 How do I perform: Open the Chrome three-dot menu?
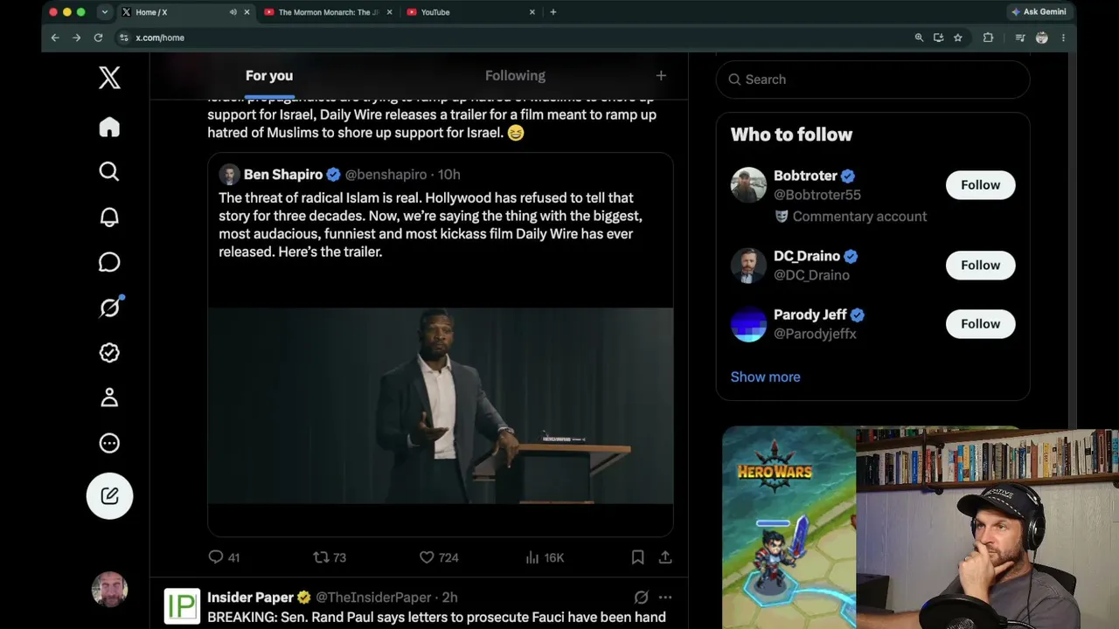[1063, 38]
